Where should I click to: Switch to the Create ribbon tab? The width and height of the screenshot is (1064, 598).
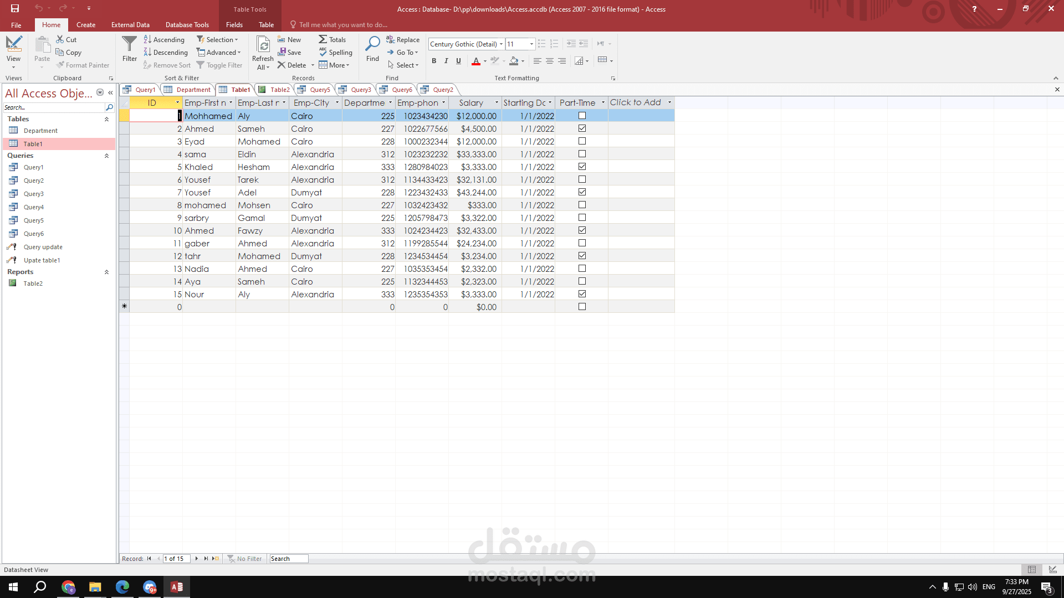coord(86,24)
